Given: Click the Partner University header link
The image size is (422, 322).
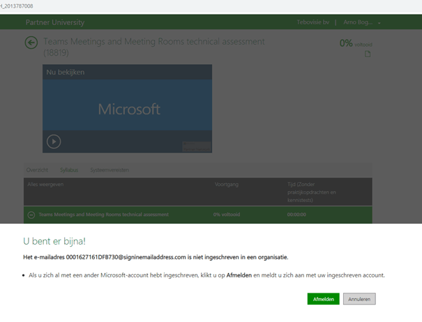Looking at the screenshot, I should (55, 22).
